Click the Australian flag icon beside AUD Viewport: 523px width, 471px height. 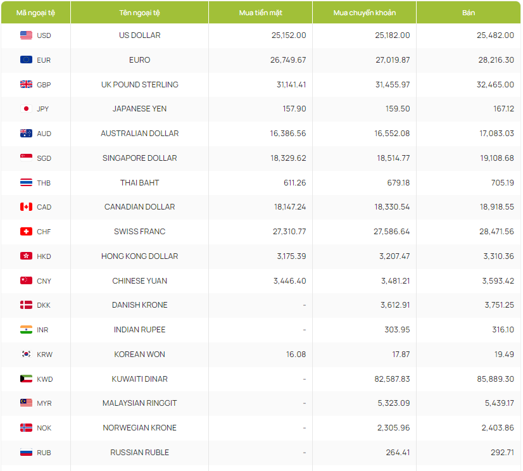click(26, 134)
